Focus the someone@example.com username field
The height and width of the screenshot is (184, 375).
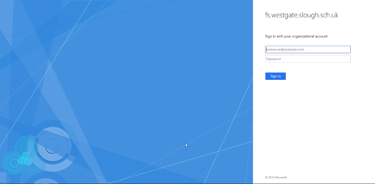click(x=308, y=49)
